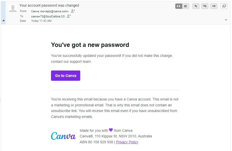The width and height of the screenshot is (232, 151).
Task: Open the message in a new window
Action: click(x=224, y=6)
